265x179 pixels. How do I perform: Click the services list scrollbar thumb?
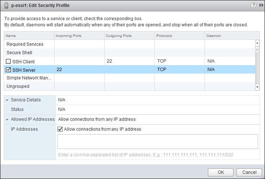point(257,50)
